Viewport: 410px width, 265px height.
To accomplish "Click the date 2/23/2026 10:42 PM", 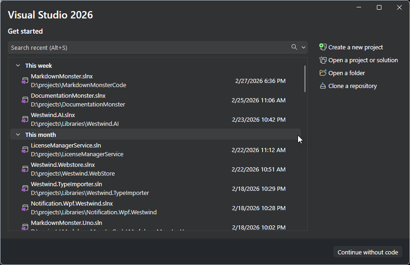I will tap(259, 119).
